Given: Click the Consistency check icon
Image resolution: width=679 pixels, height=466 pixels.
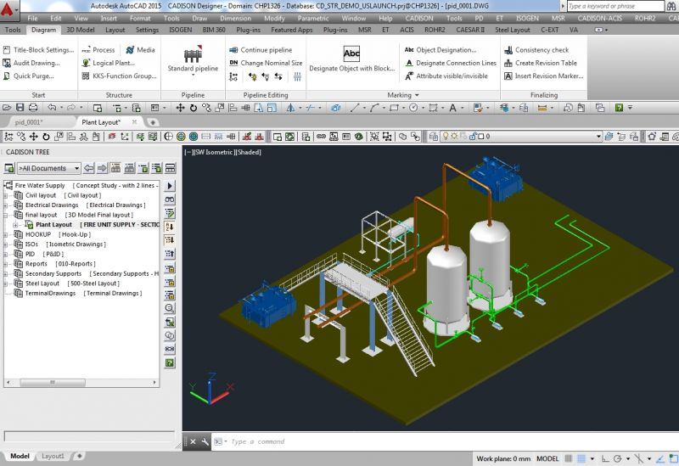Looking at the screenshot, I should (508, 50).
